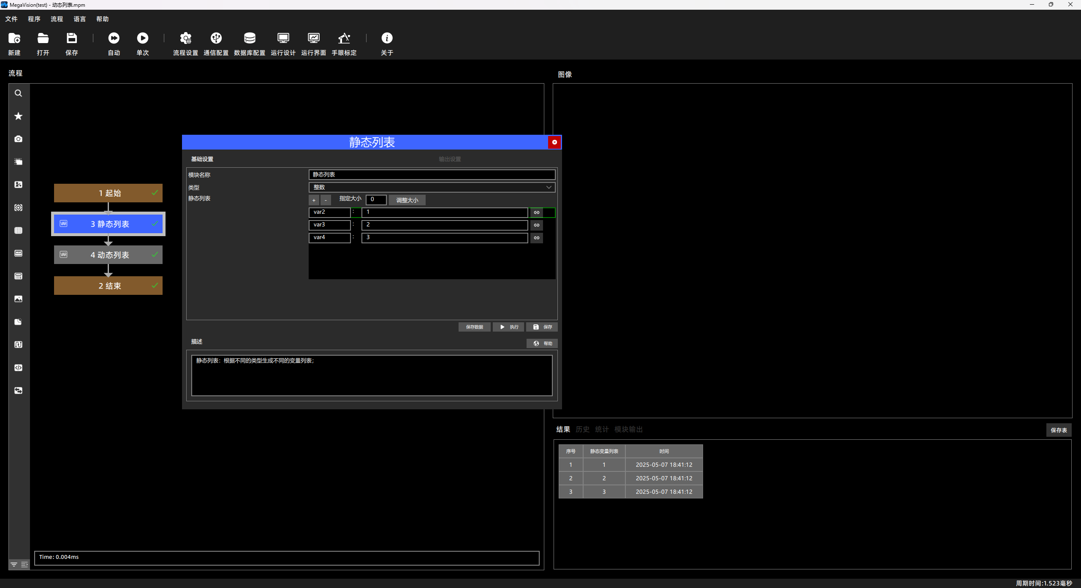Click the 指定大小 input field

pyautogui.click(x=376, y=199)
